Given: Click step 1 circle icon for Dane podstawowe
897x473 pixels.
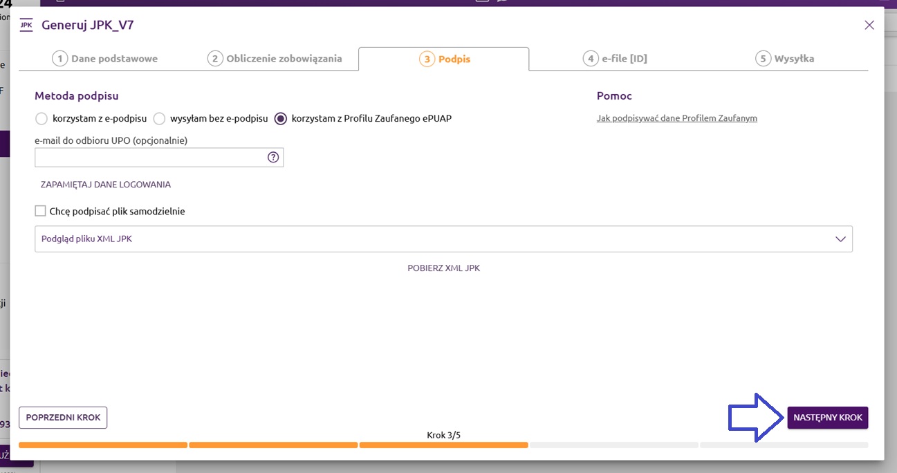Looking at the screenshot, I should coord(60,59).
